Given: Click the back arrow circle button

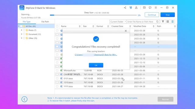Looking at the screenshot, I should tap(24, 99).
